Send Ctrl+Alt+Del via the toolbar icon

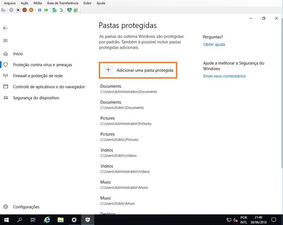point(3,10)
